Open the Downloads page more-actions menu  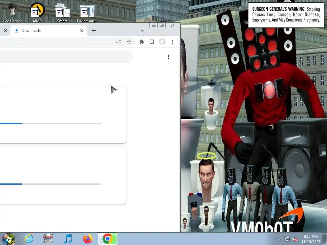(169, 57)
